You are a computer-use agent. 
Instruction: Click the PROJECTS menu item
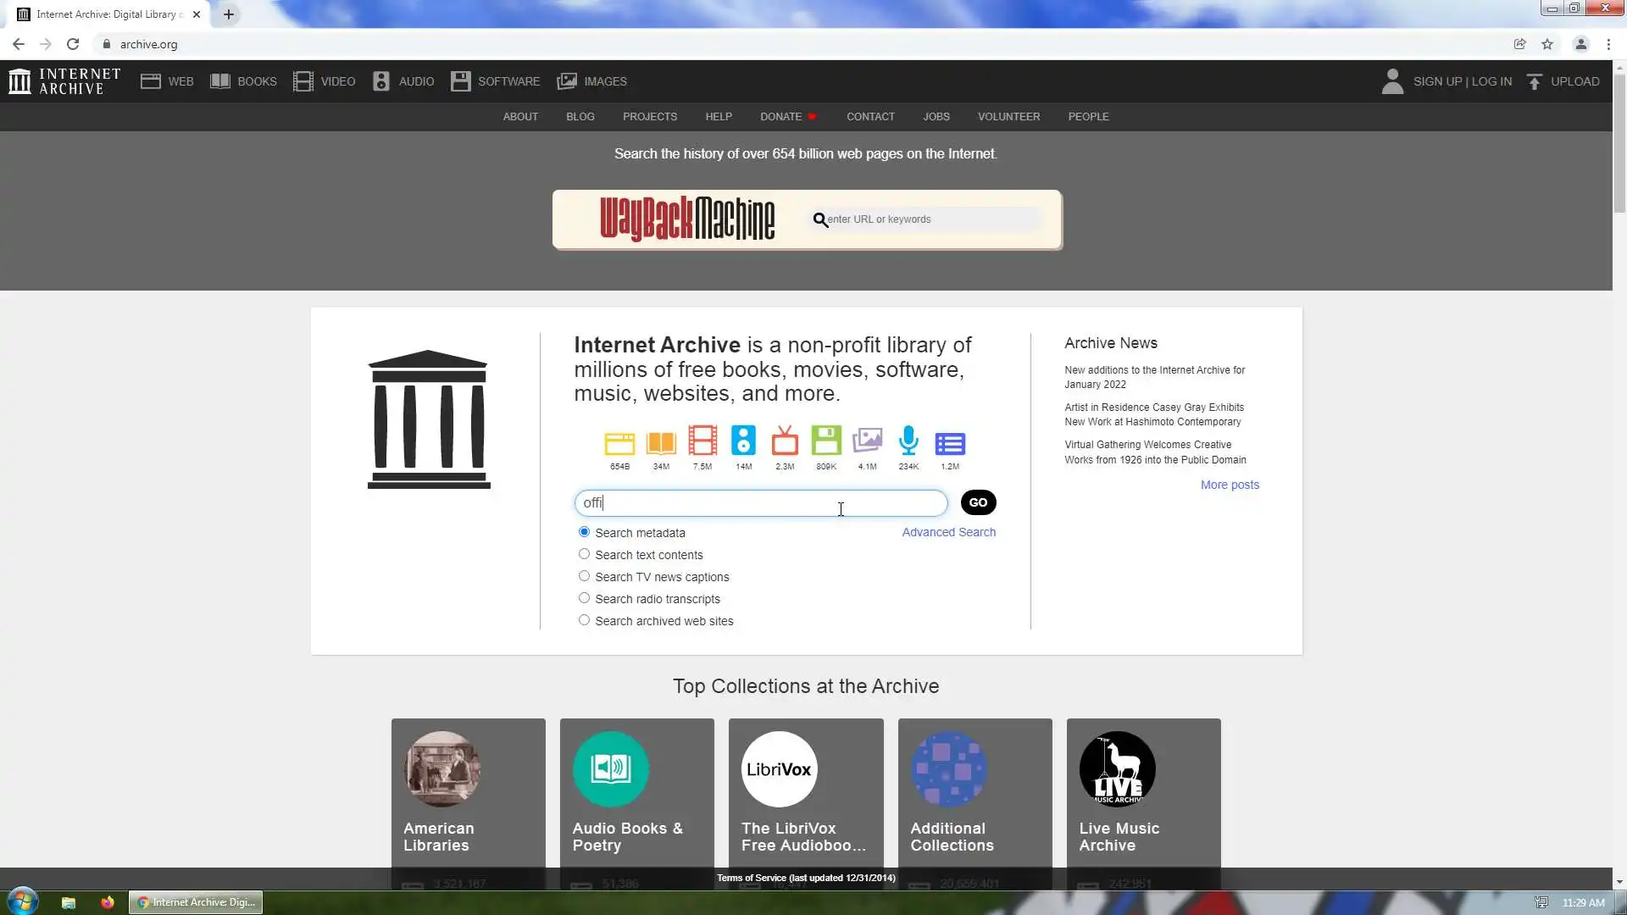[649, 117]
